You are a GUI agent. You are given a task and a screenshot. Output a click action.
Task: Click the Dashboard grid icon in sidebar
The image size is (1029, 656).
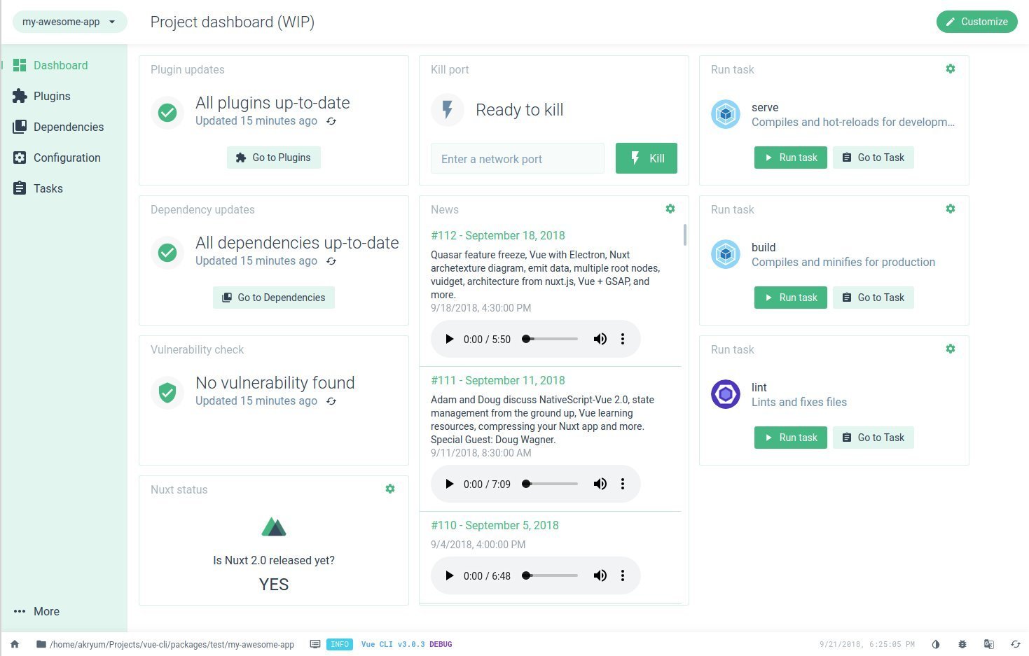20,65
